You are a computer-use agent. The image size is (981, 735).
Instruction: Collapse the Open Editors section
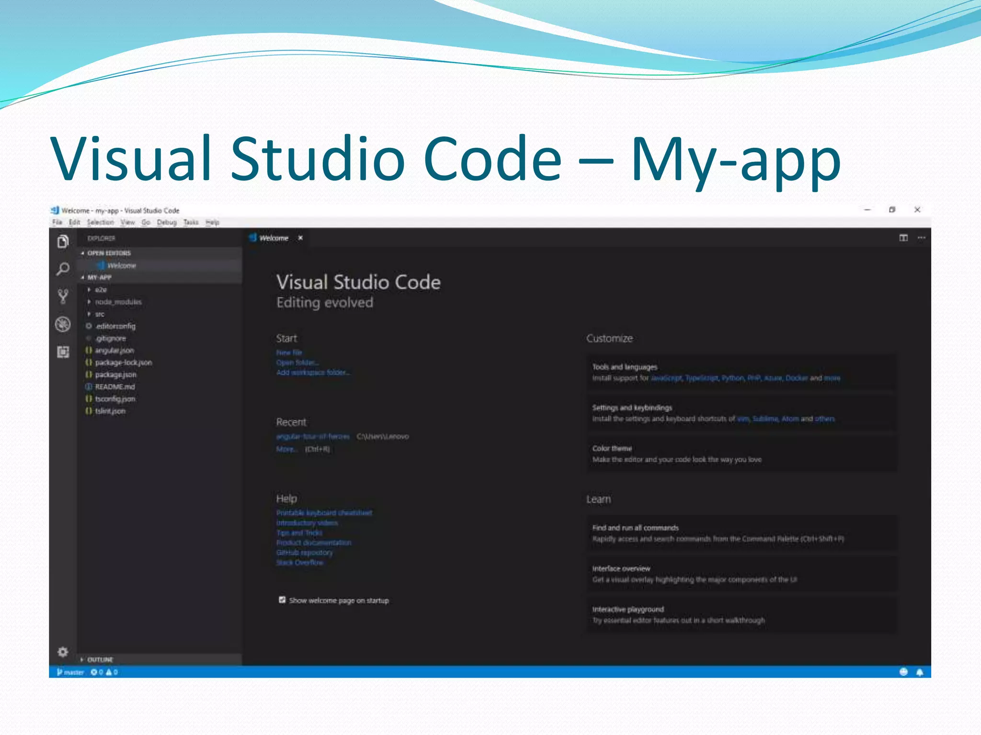pos(160,253)
